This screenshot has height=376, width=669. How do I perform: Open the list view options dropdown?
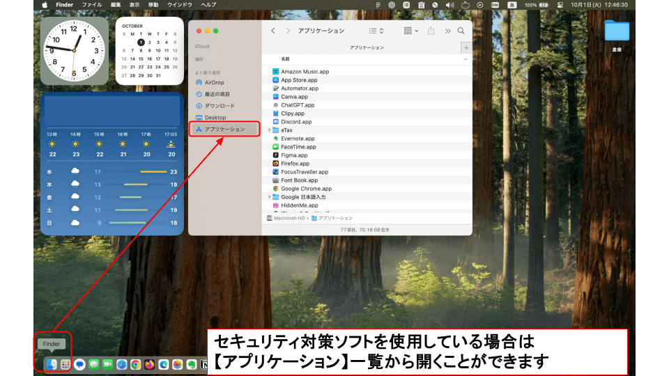click(376, 31)
